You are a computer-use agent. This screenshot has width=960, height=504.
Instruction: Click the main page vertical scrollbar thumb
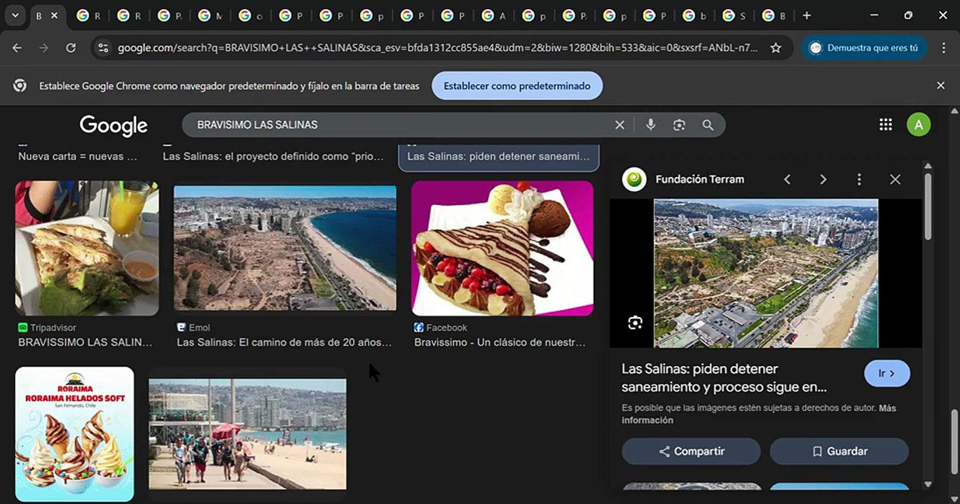tap(954, 440)
